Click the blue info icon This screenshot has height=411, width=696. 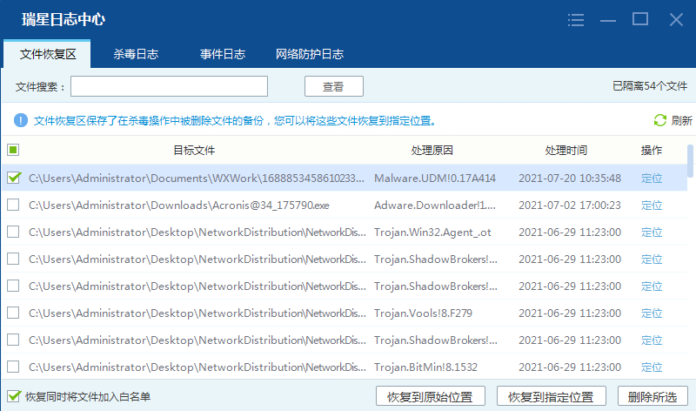click(20, 121)
